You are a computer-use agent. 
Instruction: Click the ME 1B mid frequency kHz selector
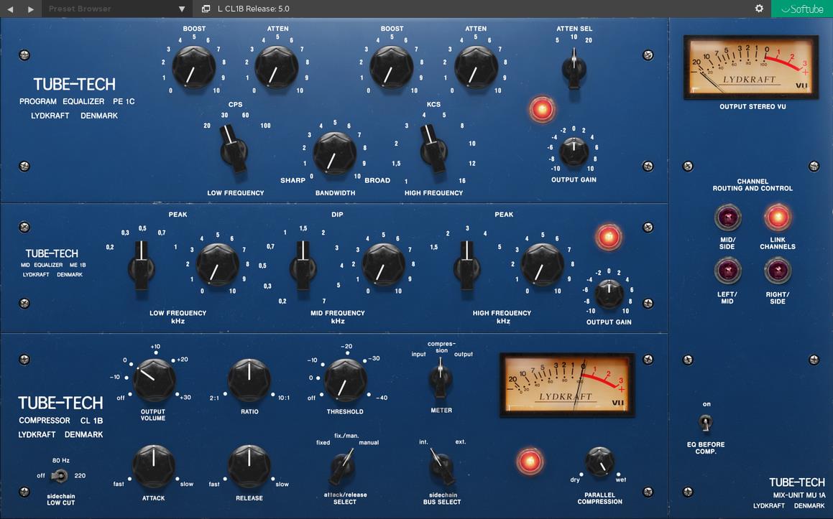coord(303,266)
